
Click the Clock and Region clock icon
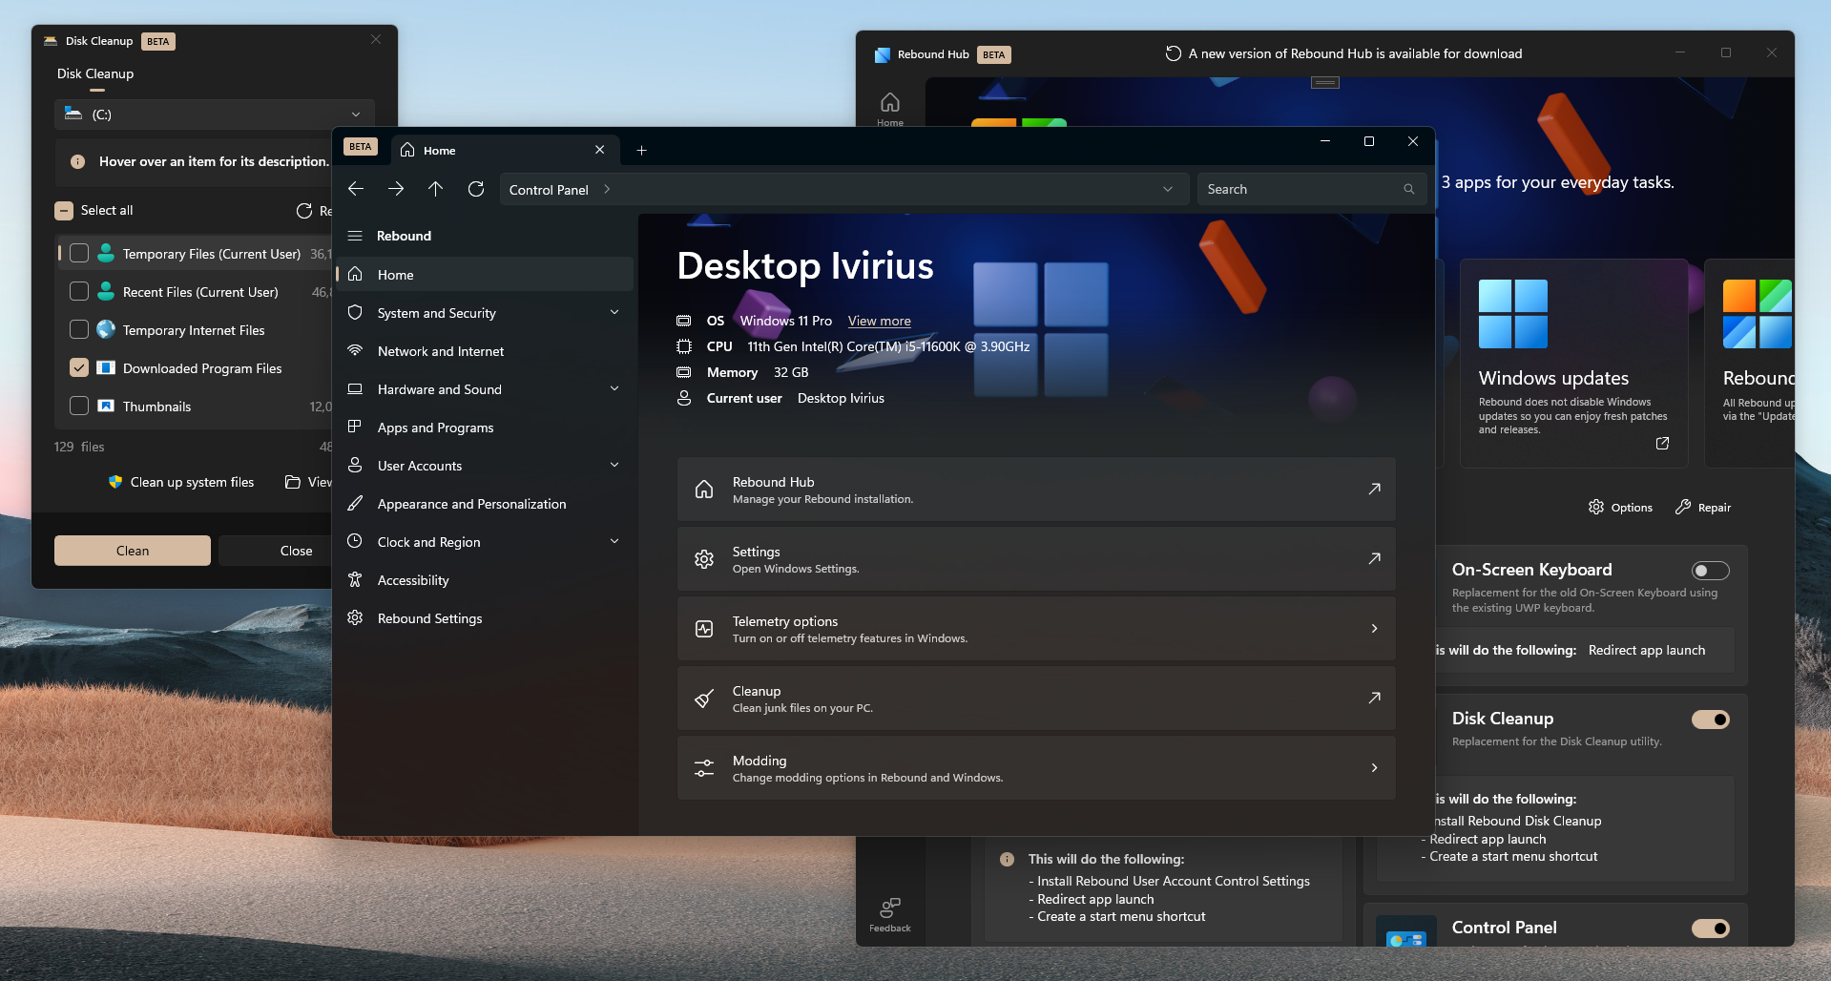click(x=355, y=541)
